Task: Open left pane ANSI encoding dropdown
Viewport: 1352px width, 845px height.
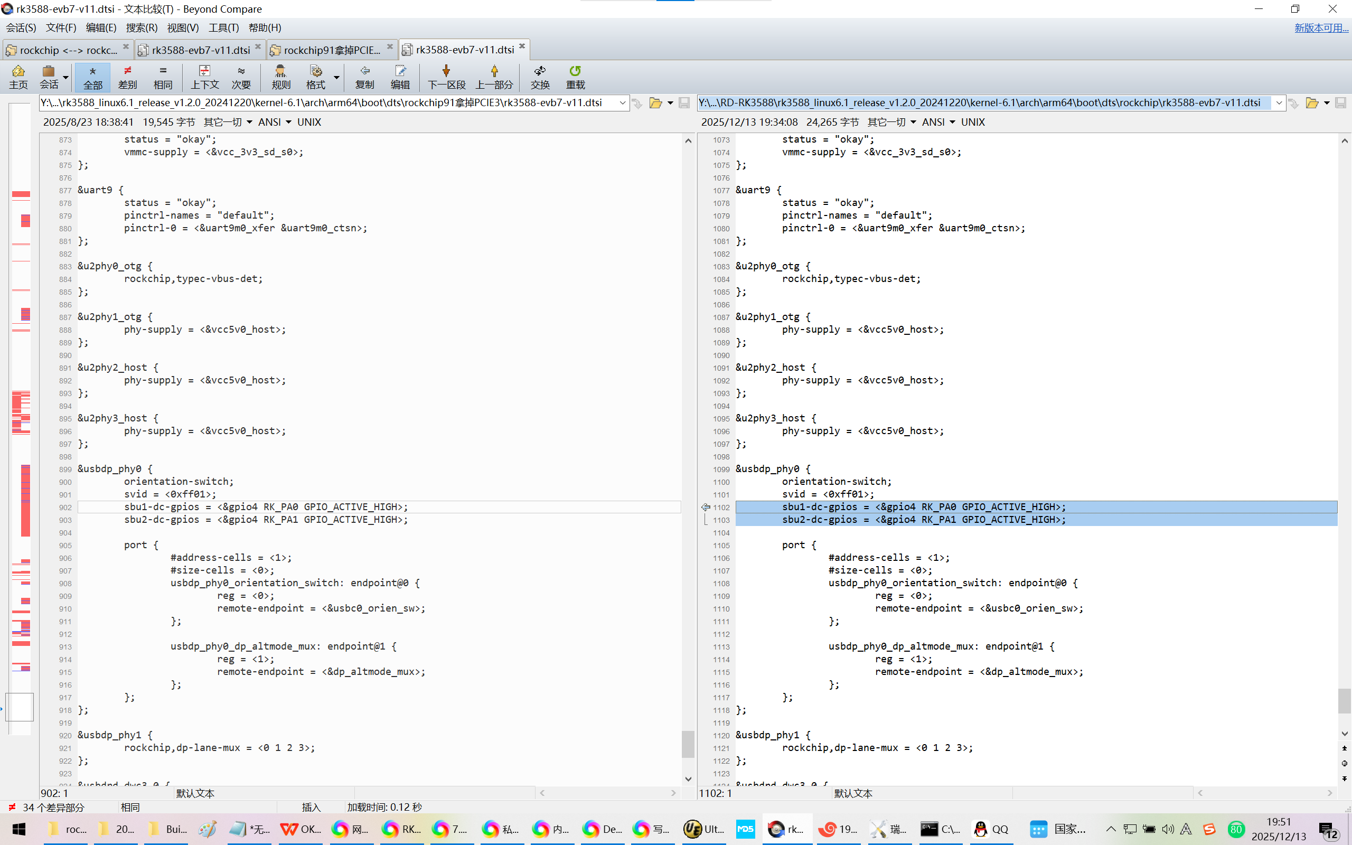Action: click(288, 122)
